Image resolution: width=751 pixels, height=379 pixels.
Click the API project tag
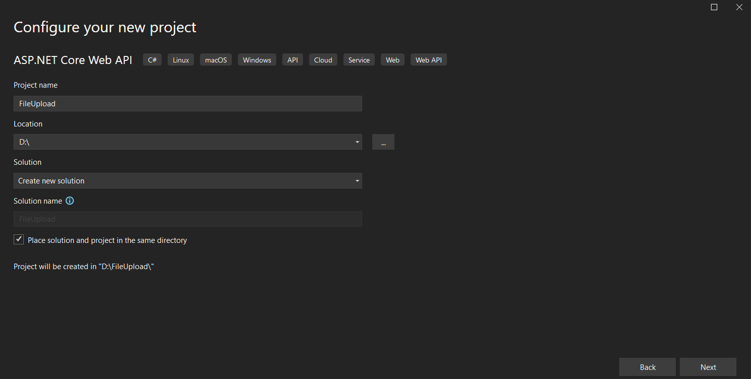[292, 59]
